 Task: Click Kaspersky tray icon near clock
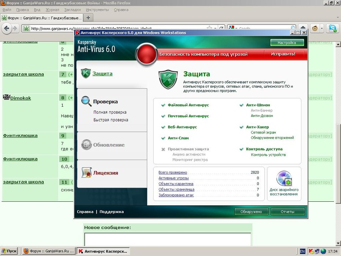point(311,252)
